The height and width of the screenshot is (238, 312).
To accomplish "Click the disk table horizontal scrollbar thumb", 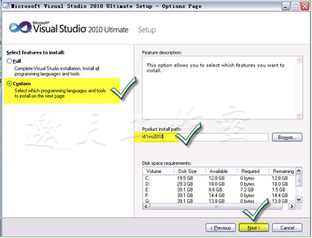I will [216, 206].
